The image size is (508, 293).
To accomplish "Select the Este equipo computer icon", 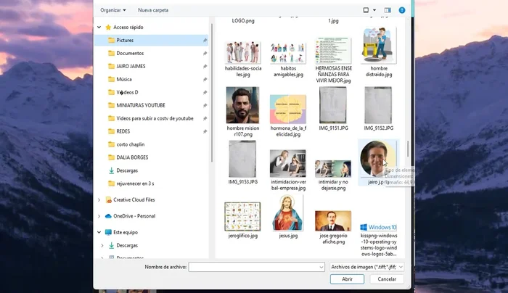I will click(109, 232).
